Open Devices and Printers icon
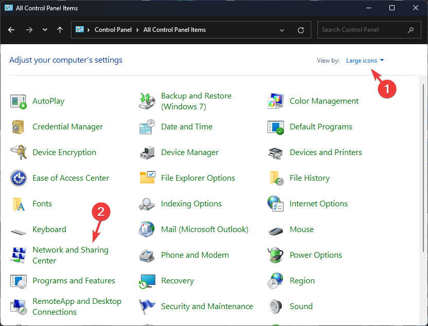Screen dimensions: 428x326 coord(276,154)
